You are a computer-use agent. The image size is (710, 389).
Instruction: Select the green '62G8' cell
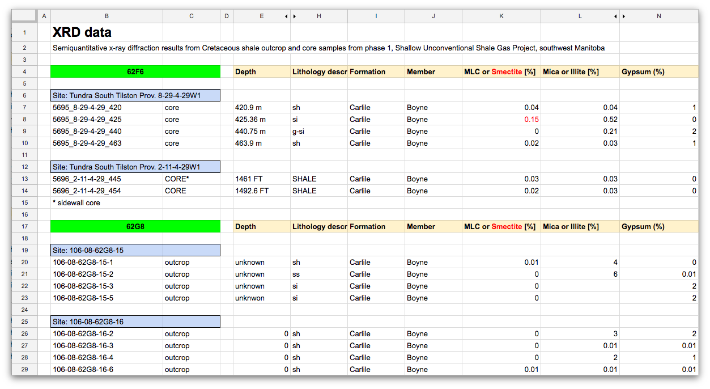click(135, 227)
